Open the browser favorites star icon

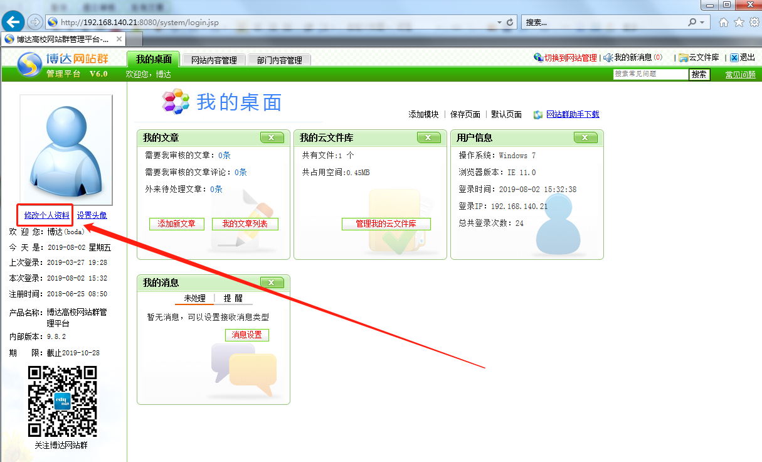pos(739,23)
